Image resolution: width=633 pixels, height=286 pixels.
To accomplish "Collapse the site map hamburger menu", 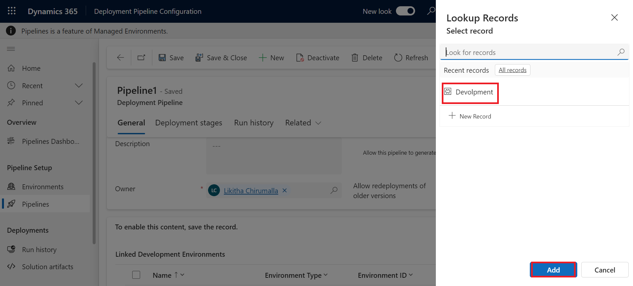I will [11, 49].
